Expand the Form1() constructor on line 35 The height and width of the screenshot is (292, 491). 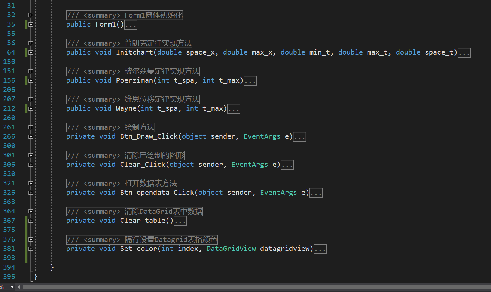30,25
